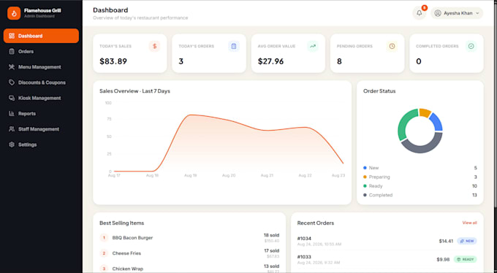Click the Today's Sales card showing $83.89

pyautogui.click(x=130, y=53)
